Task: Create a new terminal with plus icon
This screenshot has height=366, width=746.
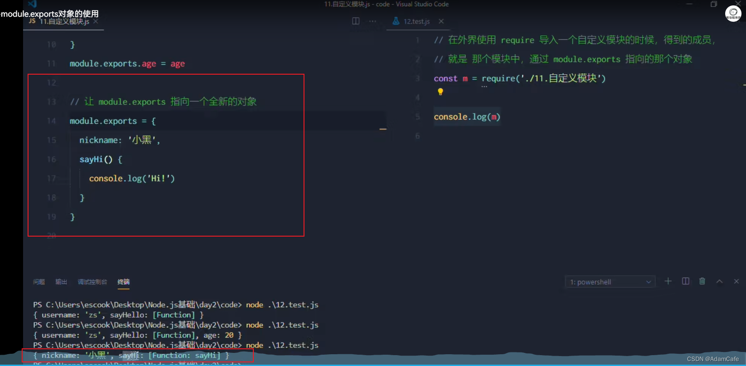Action: point(668,281)
